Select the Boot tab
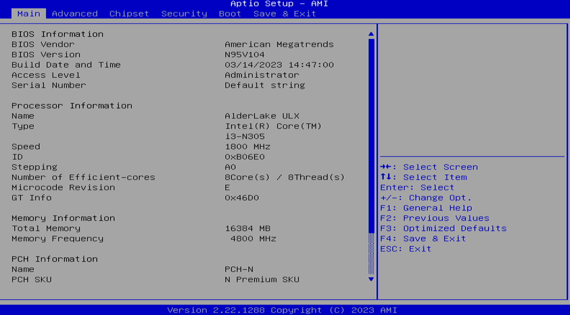570x315 pixels. point(230,14)
